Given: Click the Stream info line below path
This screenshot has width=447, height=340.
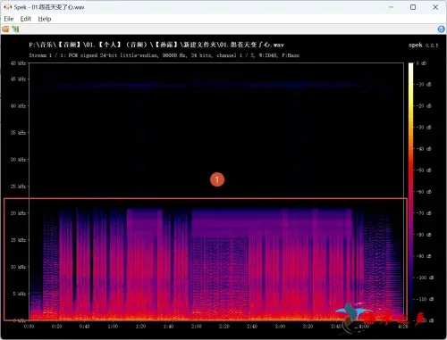Looking at the screenshot, I should [x=164, y=55].
